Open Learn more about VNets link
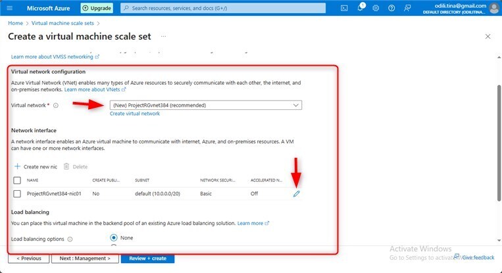 [x=95, y=89]
